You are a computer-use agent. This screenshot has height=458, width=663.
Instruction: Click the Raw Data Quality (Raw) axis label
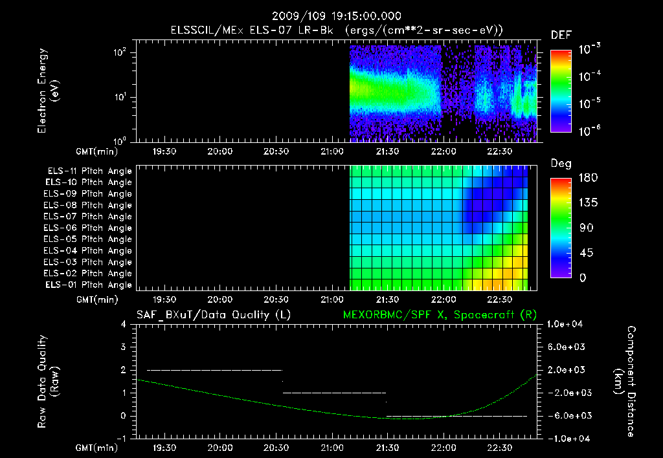tap(48, 382)
